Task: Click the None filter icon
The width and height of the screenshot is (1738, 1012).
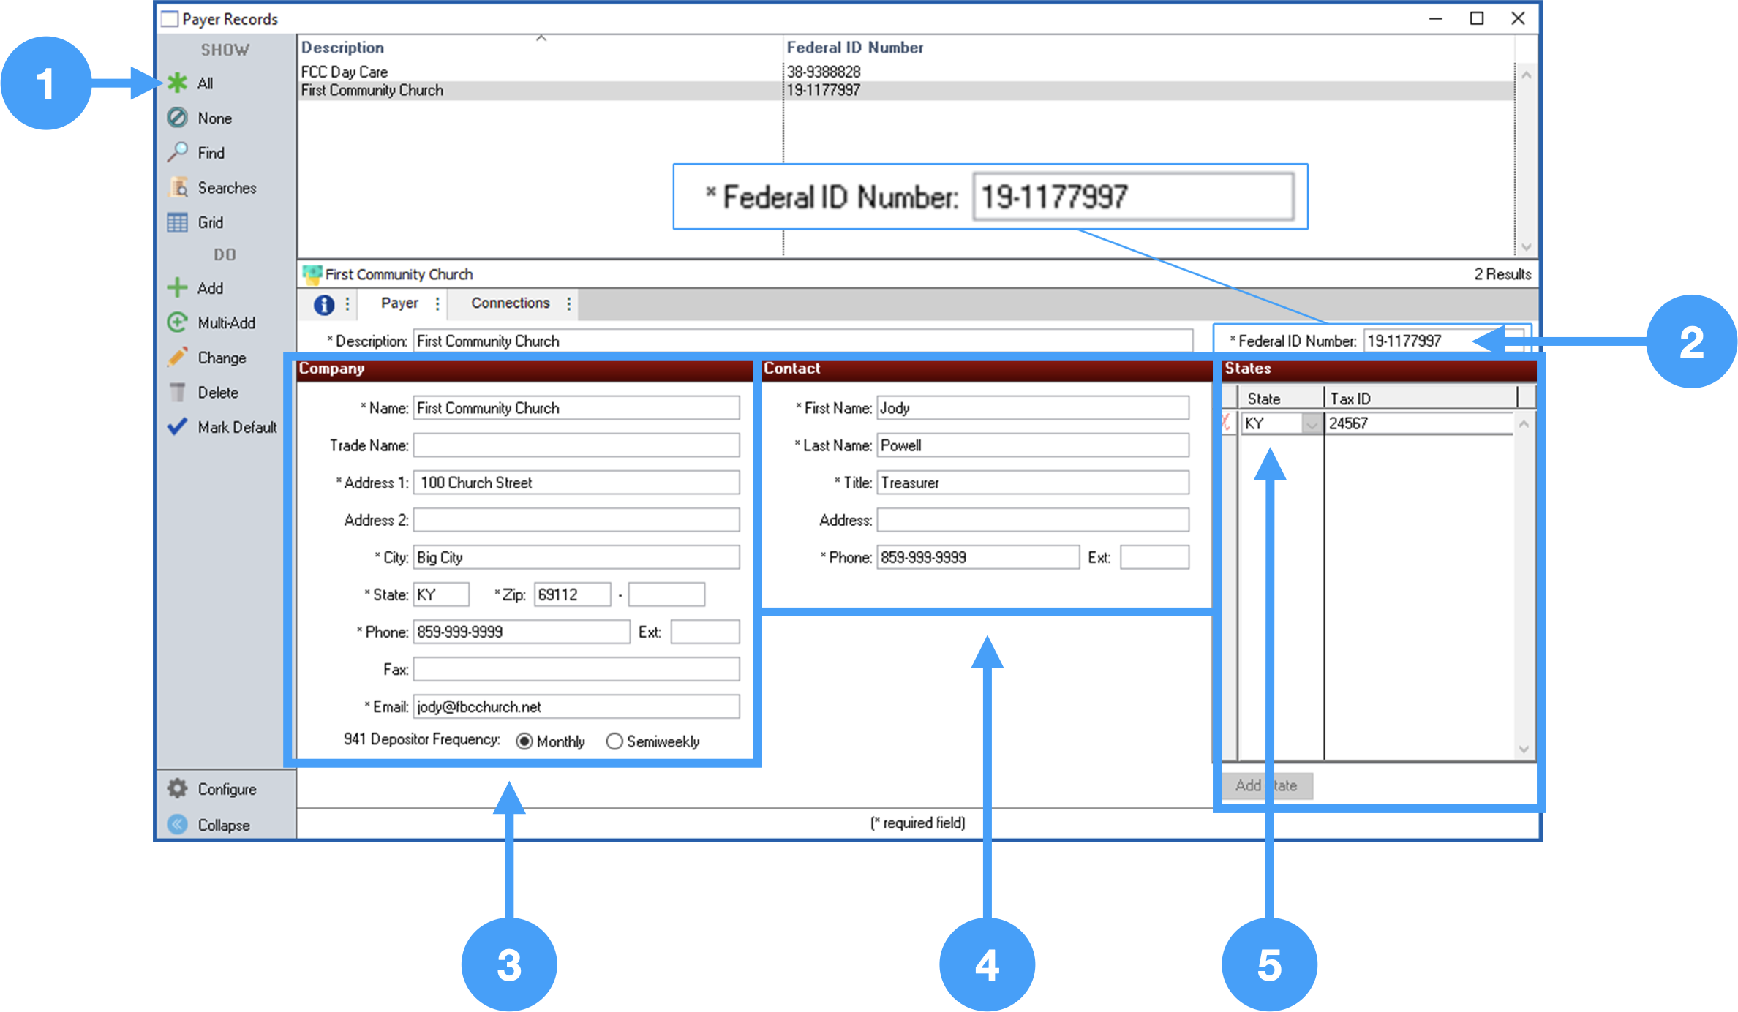Action: click(178, 118)
